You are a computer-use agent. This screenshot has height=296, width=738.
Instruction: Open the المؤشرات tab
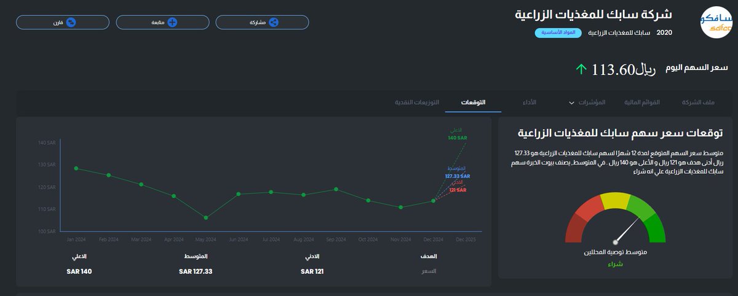(x=592, y=102)
